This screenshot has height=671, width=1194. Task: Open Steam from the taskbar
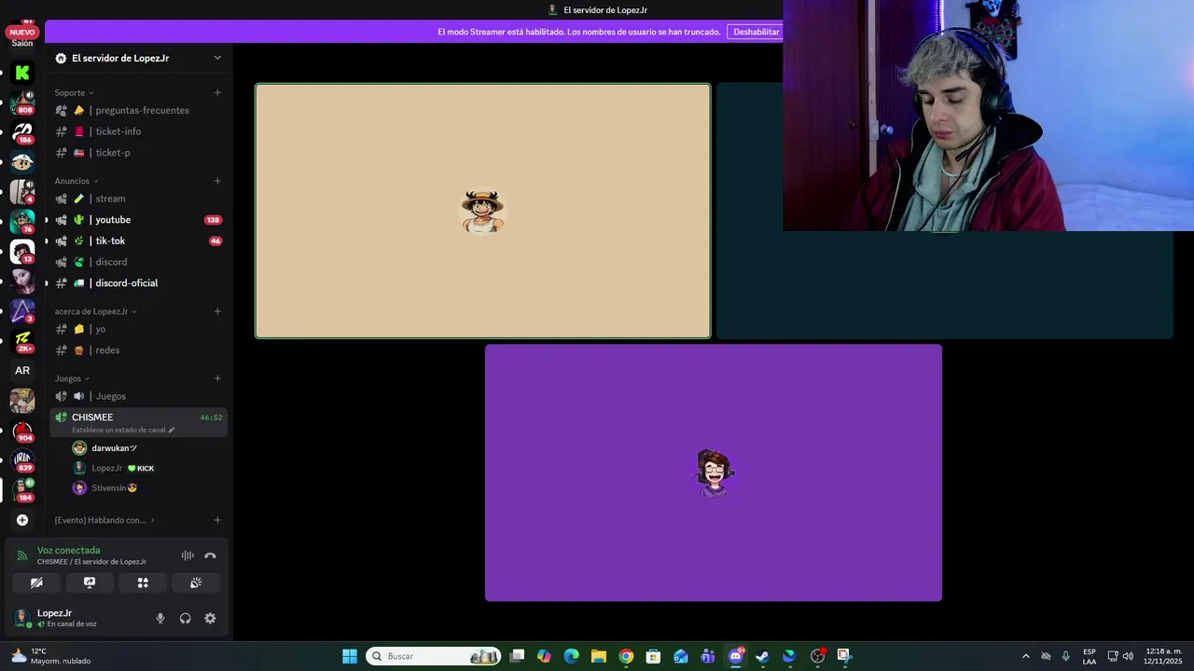(x=762, y=656)
